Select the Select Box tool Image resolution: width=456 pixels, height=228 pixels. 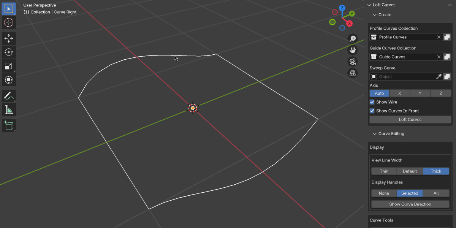pos(9,9)
